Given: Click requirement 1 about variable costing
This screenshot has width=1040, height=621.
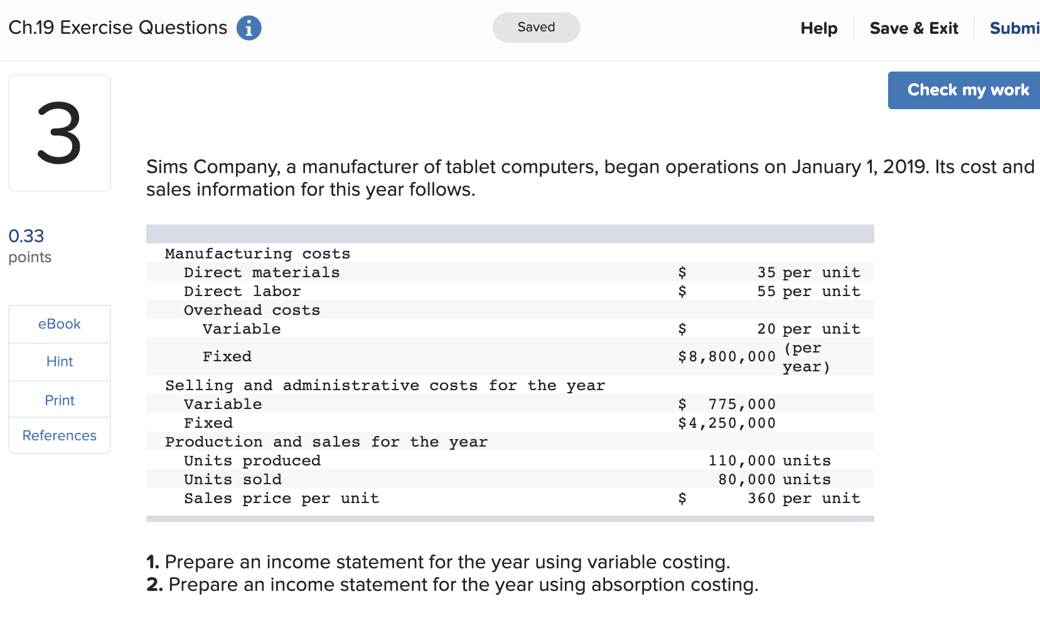Looking at the screenshot, I should point(438,561).
